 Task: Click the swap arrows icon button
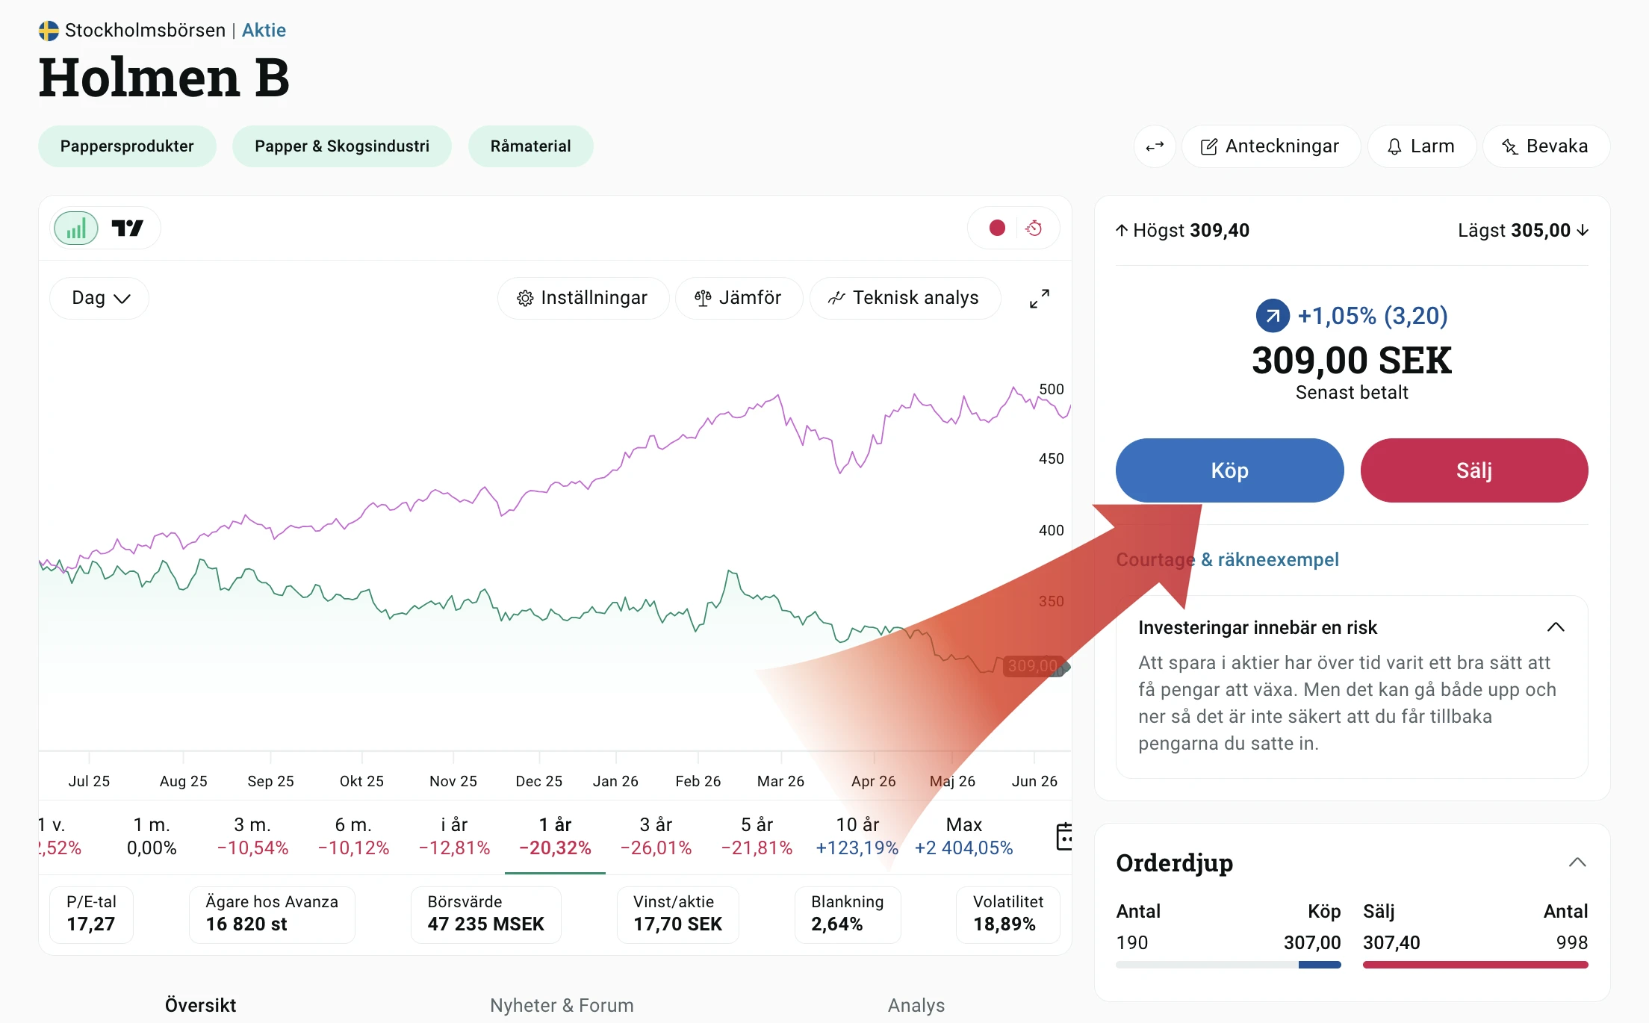click(1155, 146)
